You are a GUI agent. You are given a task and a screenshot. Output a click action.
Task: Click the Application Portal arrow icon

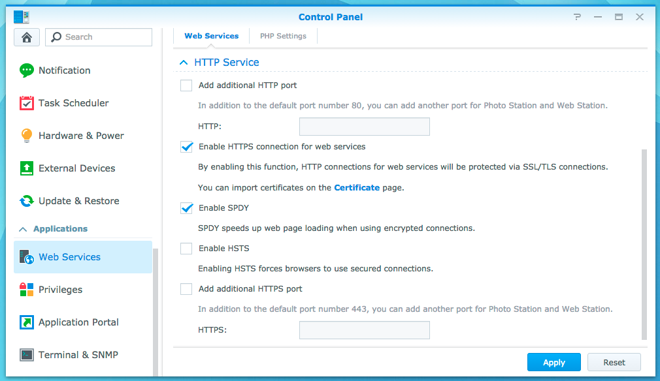pos(27,322)
